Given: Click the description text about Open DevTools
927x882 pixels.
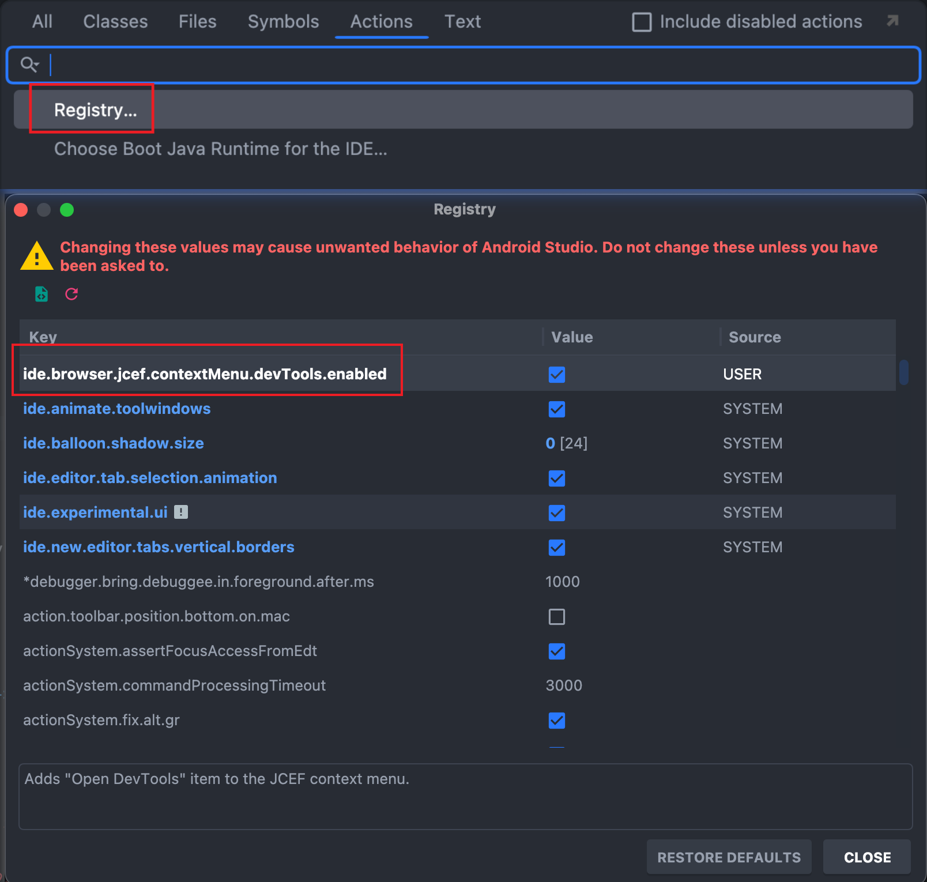Looking at the screenshot, I should 217,779.
